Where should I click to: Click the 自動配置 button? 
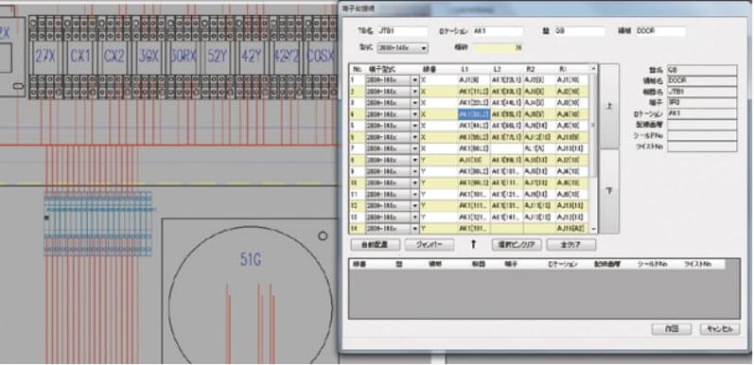(x=375, y=245)
